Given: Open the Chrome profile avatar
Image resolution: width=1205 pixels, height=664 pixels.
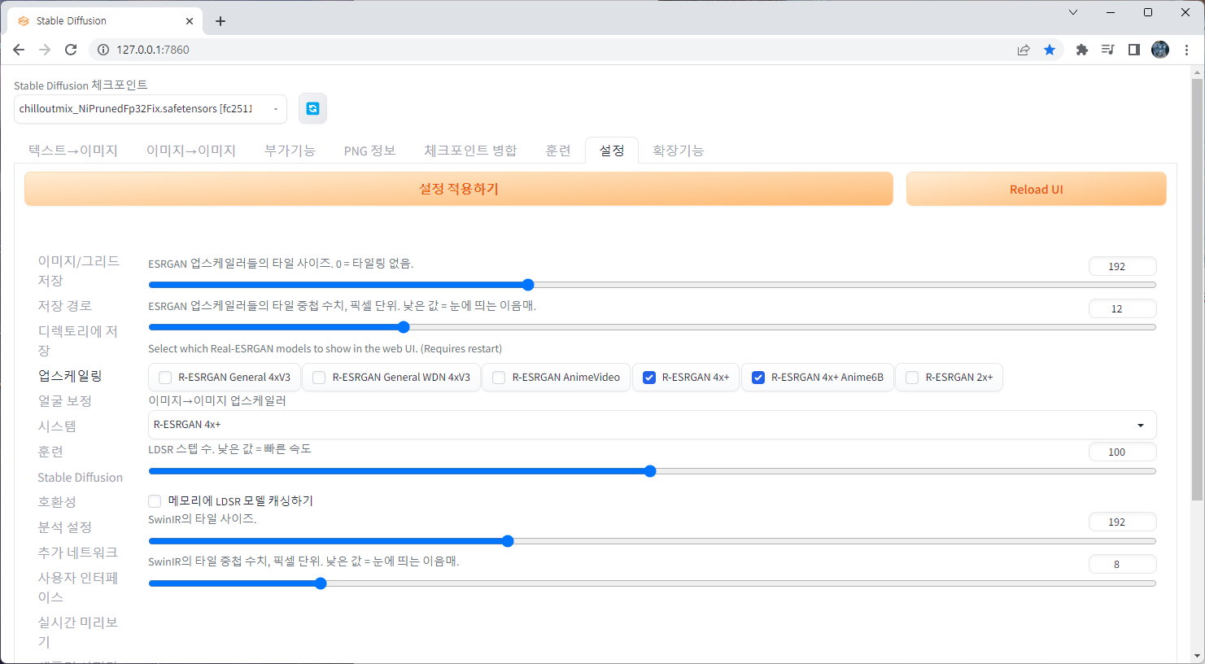Looking at the screenshot, I should [1160, 50].
